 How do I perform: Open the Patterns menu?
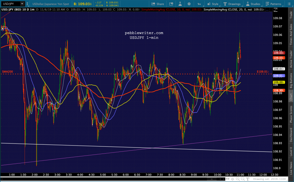tap(274, 4)
